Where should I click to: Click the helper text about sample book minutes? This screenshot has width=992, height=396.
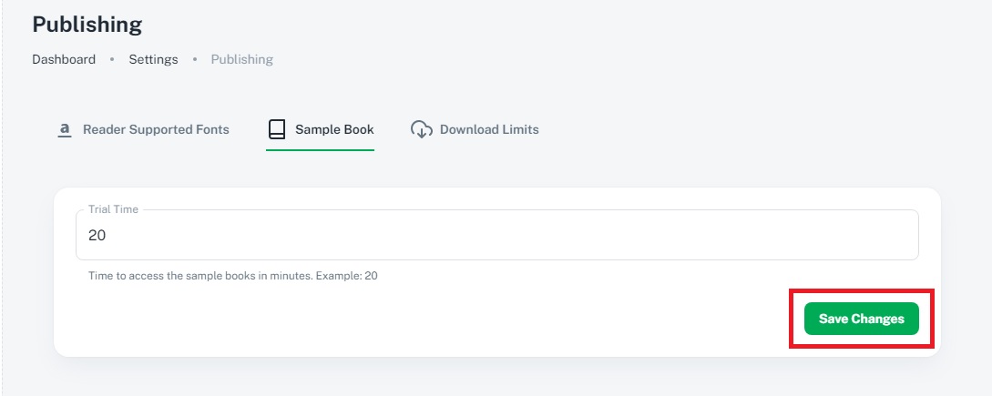[x=232, y=275]
